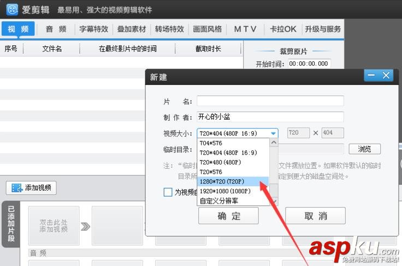Viewport: 402px width, 266px height.
Task: Click the 片名 input field
Action: (270, 101)
